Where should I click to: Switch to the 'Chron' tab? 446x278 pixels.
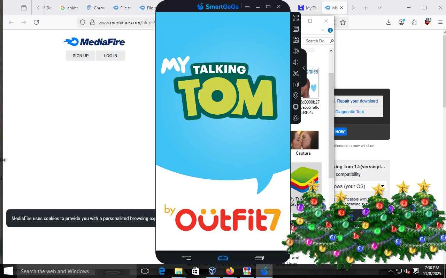click(96, 8)
